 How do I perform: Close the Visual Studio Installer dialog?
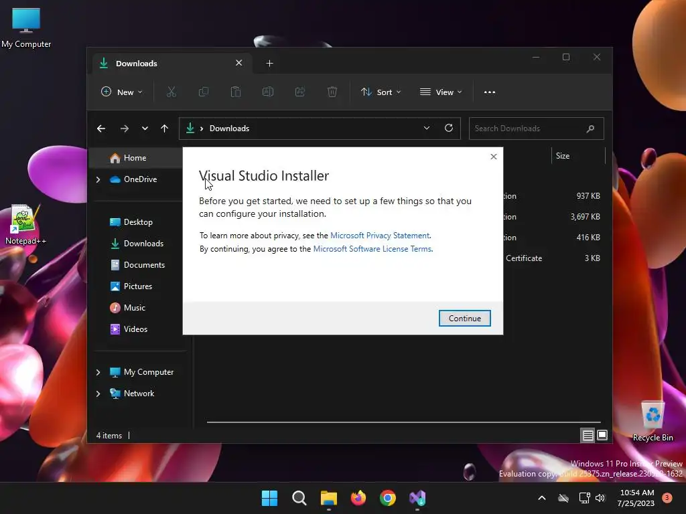click(494, 157)
